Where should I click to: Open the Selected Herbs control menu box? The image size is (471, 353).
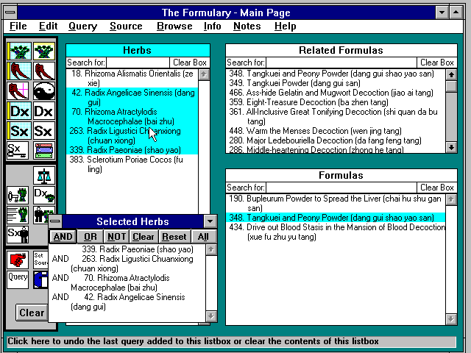point(55,221)
